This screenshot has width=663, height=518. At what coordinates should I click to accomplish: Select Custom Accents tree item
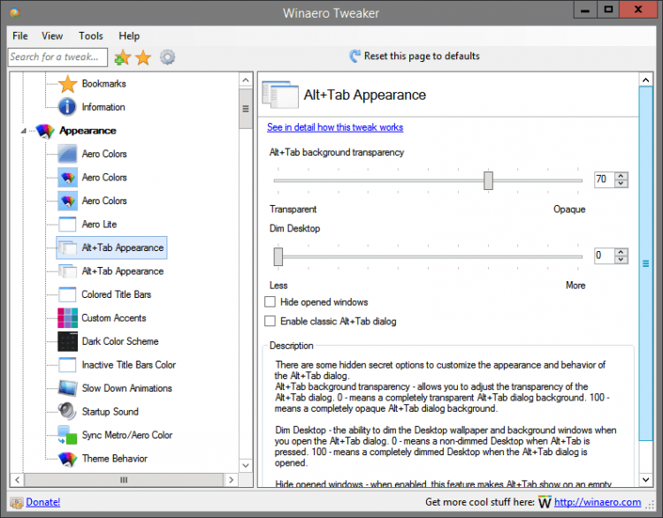pos(114,318)
